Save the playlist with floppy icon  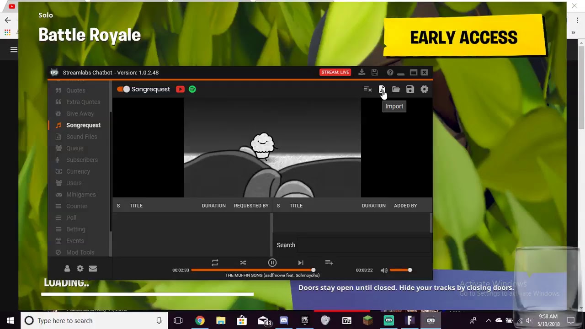click(x=410, y=89)
